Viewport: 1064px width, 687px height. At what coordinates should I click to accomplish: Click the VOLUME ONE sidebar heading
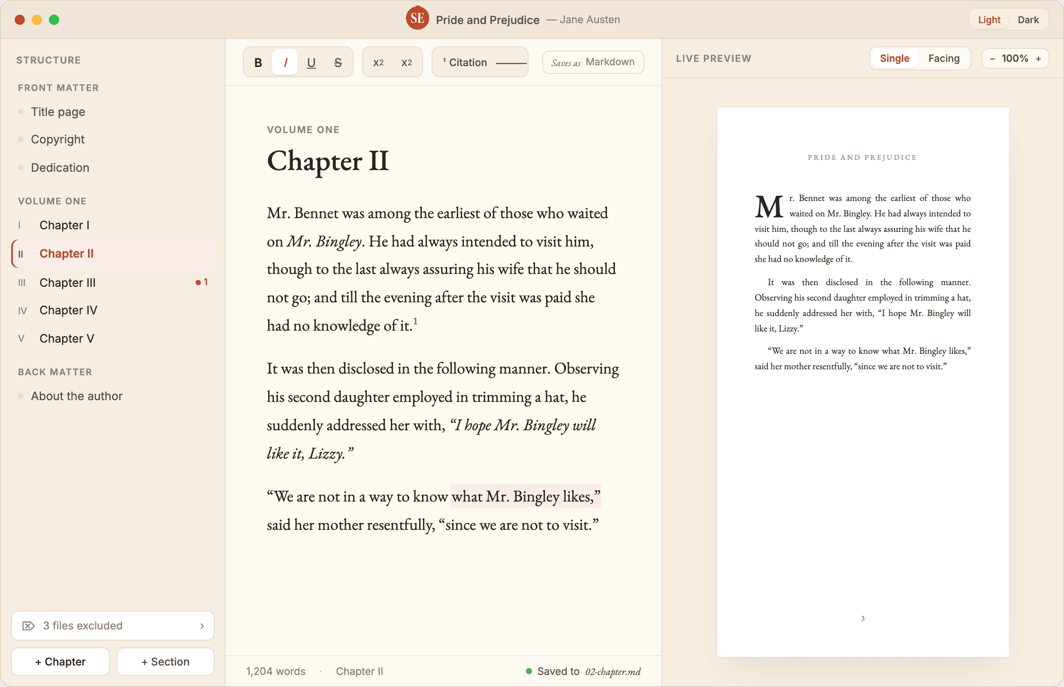pos(52,201)
